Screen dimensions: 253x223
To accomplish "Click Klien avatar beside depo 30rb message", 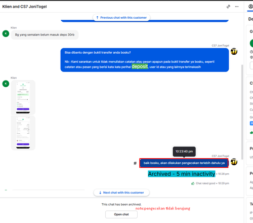I will (6, 33).
